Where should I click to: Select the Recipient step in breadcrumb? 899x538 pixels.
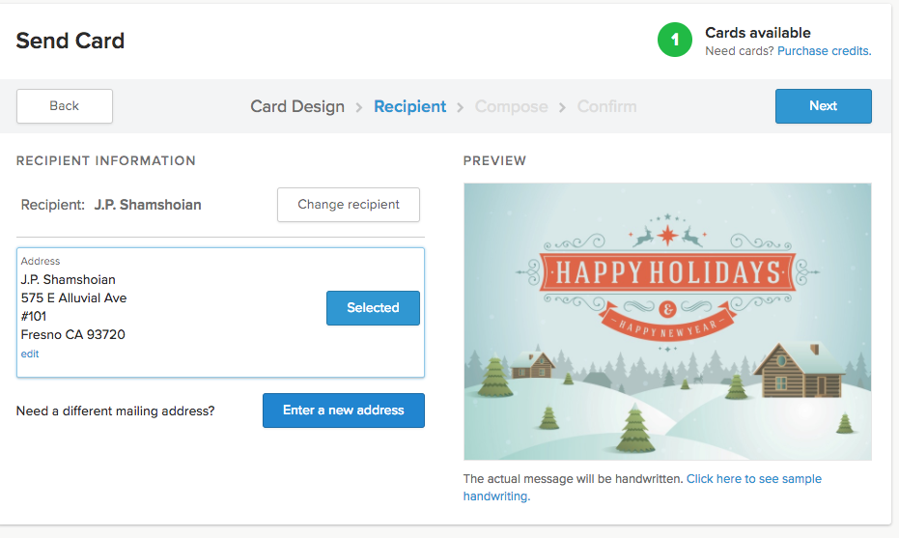(410, 106)
